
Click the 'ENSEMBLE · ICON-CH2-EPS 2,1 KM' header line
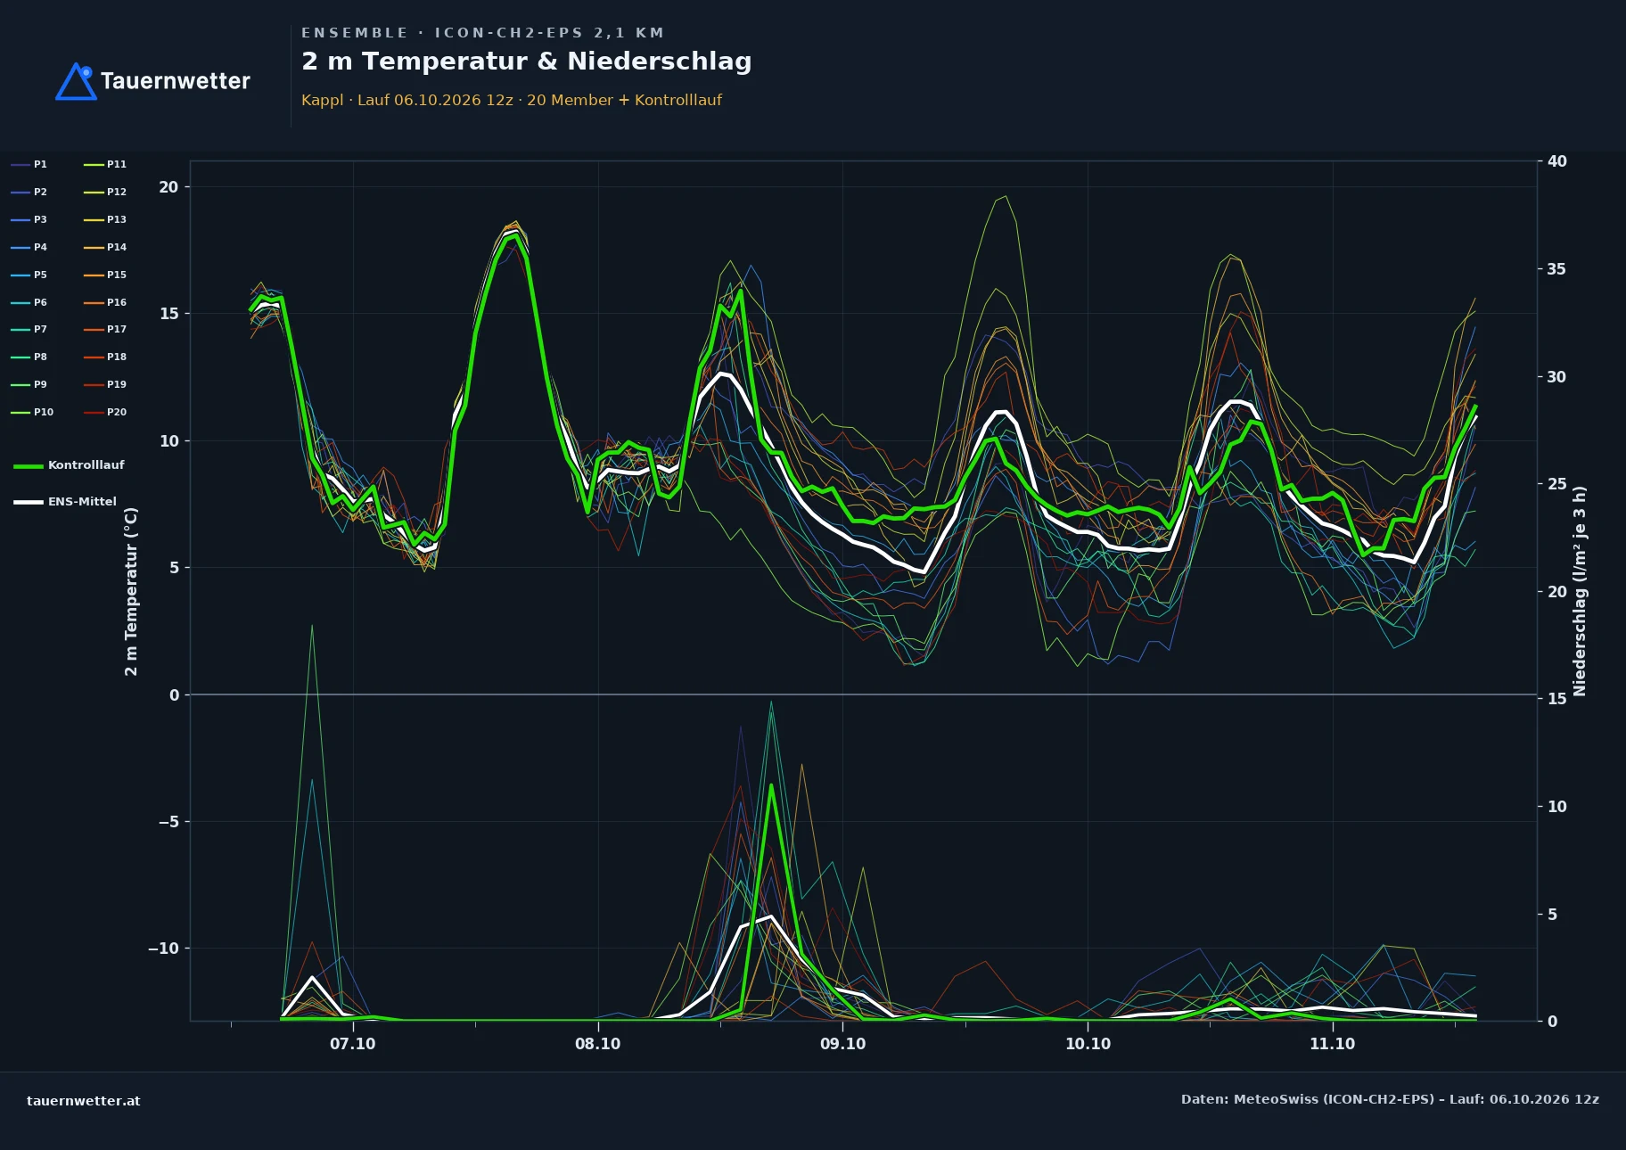[x=482, y=33]
